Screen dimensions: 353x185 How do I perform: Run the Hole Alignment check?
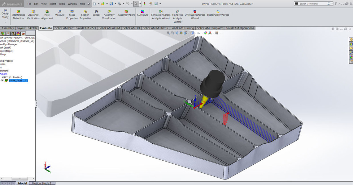coord(47,15)
